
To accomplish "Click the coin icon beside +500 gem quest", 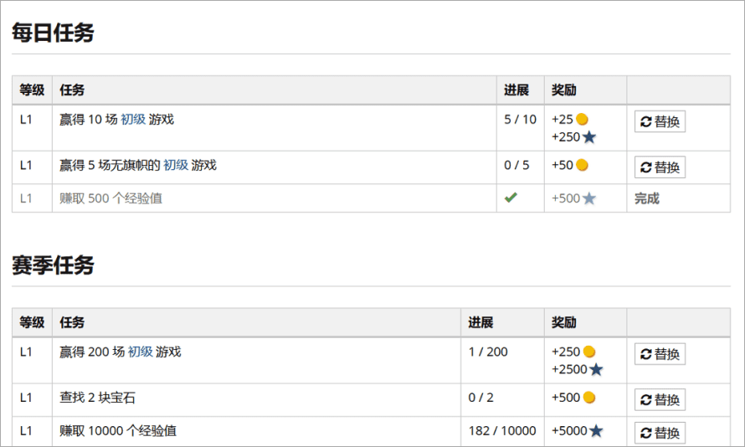I will pos(589,397).
